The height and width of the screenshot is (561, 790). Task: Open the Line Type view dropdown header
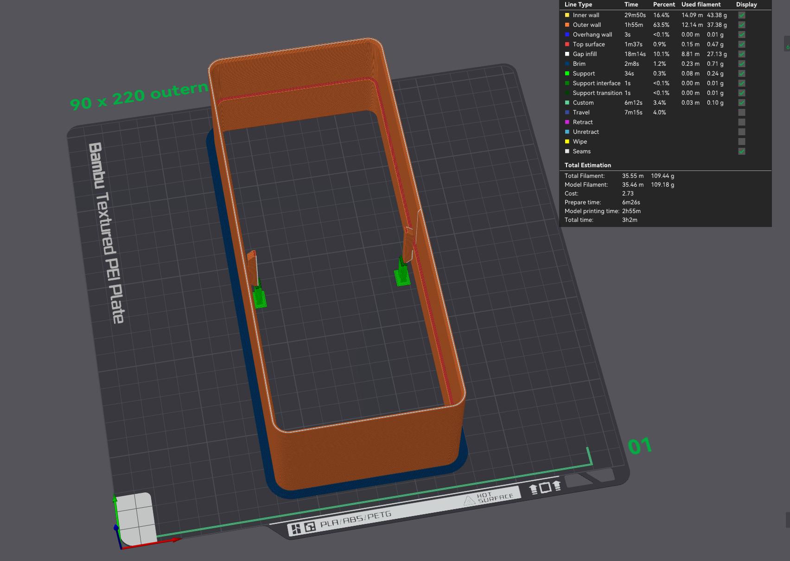point(578,5)
